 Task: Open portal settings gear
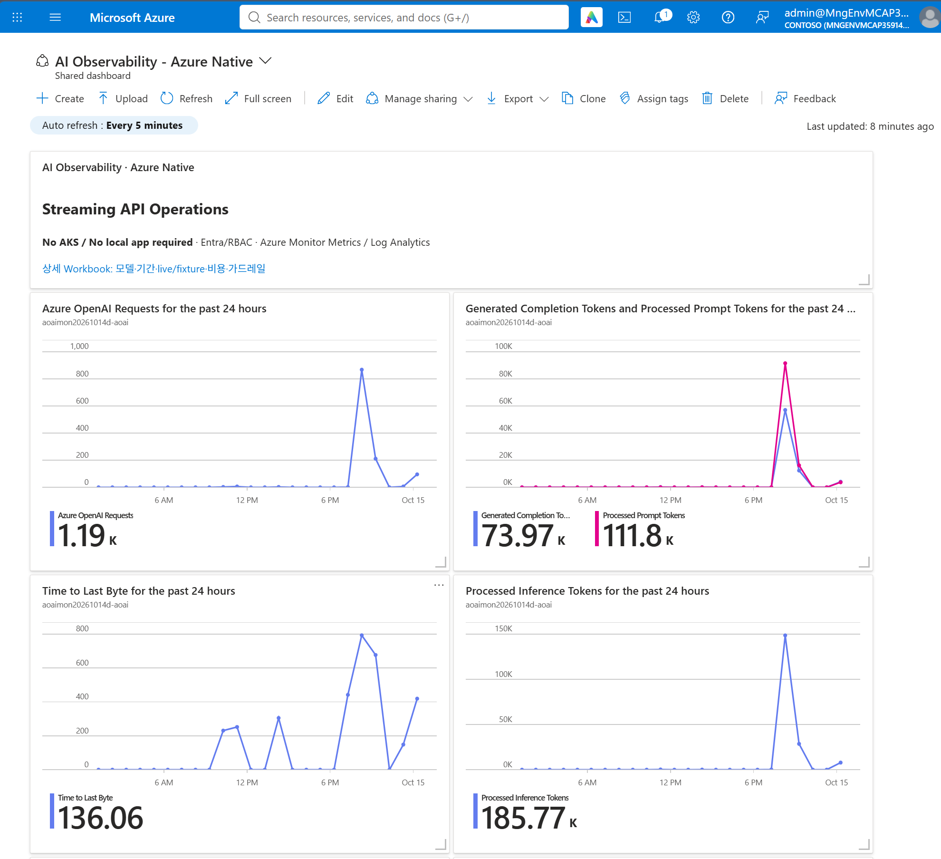click(x=693, y=18)
